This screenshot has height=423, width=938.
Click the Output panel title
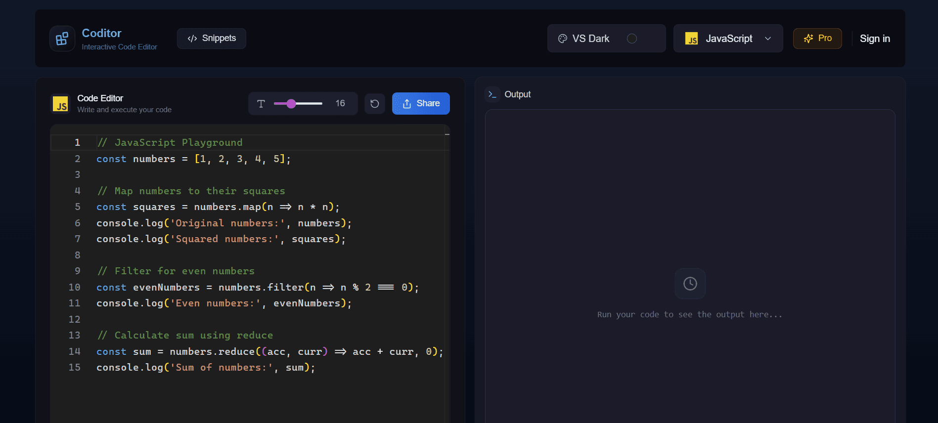pyautogui.click(x=517, y=94)
